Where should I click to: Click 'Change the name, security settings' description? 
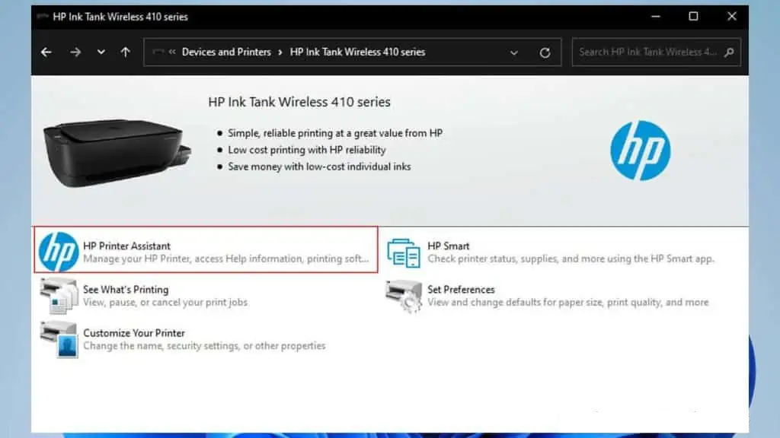(204, 346)
